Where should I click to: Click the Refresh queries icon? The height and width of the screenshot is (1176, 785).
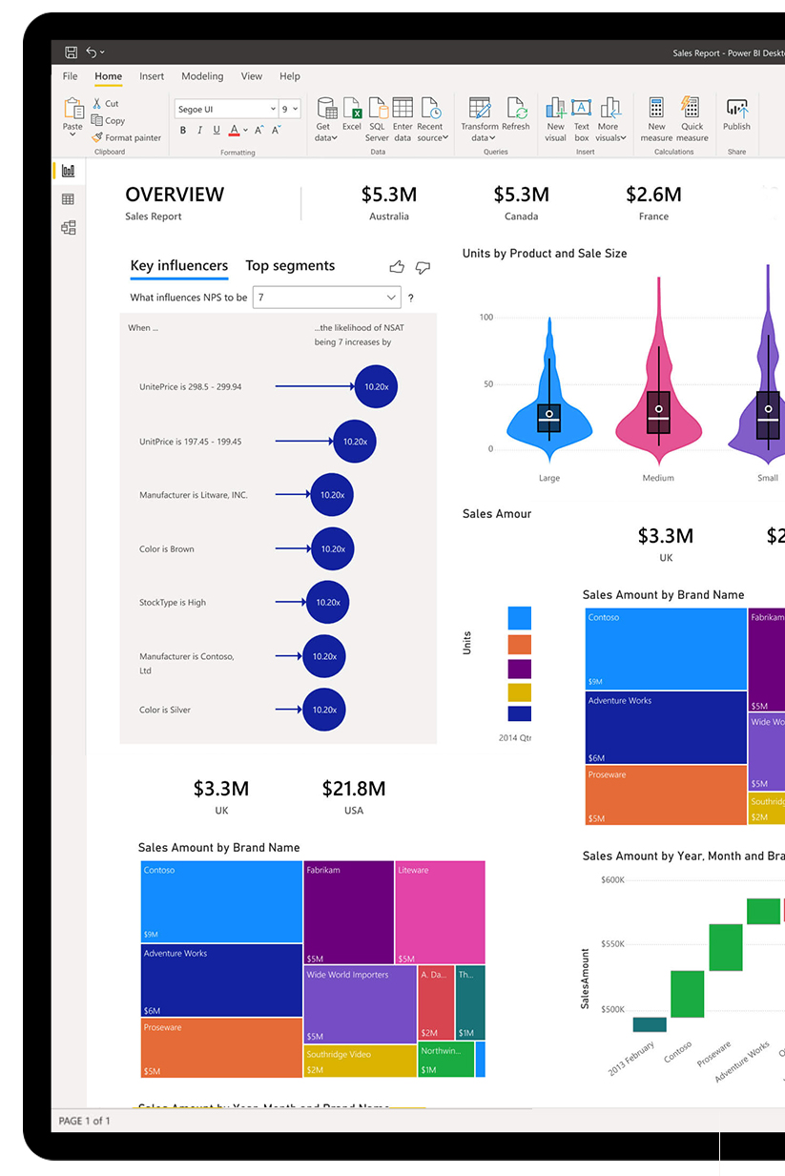tap(516, 108)
